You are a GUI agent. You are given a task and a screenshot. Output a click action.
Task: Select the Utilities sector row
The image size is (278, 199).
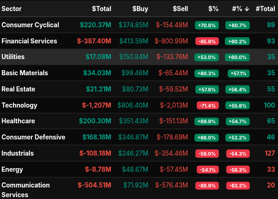[13, 57]
